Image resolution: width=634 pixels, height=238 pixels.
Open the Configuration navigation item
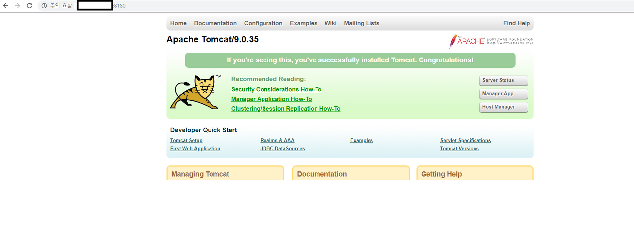(x=263, y=23)
